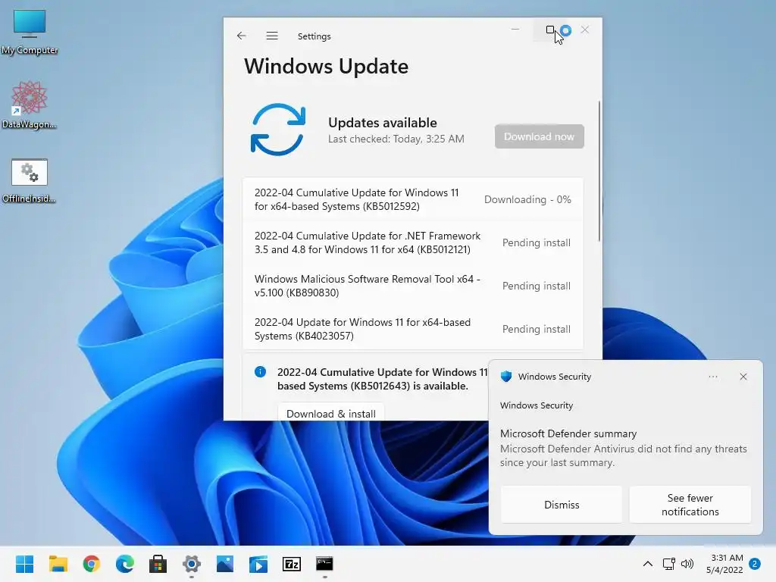Click the Last checked: Today, 3:25 AM text
The width and height of the screenshot is (776, 582).
(396, 139)
